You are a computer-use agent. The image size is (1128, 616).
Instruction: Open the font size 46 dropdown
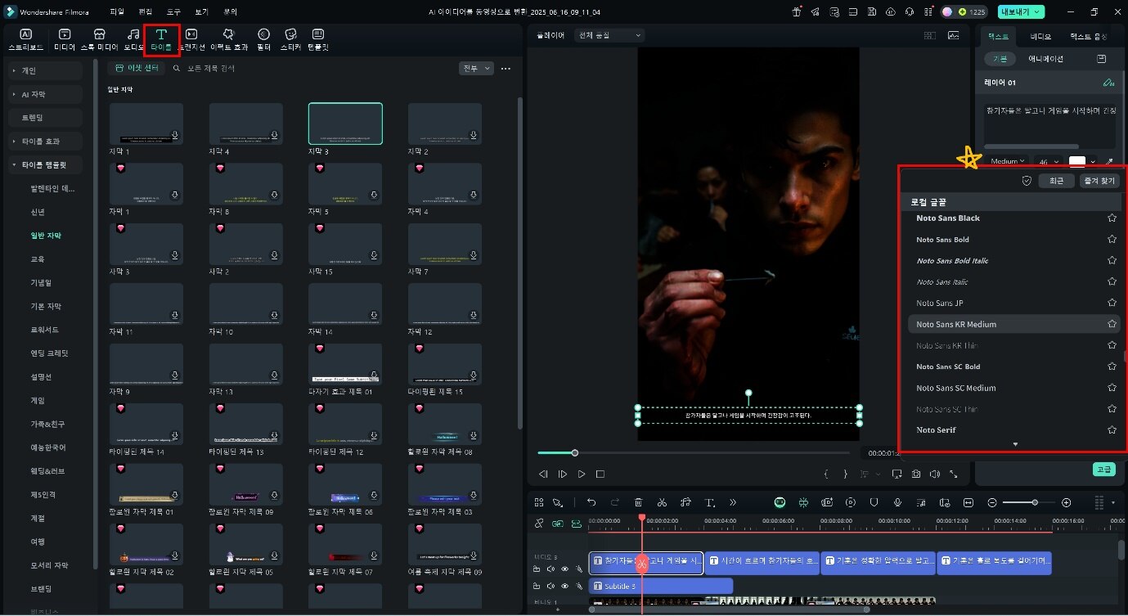[1048, 162]
